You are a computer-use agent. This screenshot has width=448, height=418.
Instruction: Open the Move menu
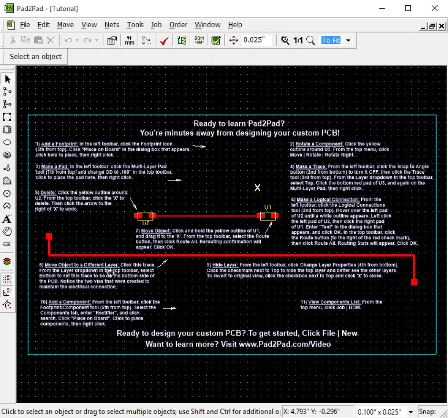[x=65, y=25]
